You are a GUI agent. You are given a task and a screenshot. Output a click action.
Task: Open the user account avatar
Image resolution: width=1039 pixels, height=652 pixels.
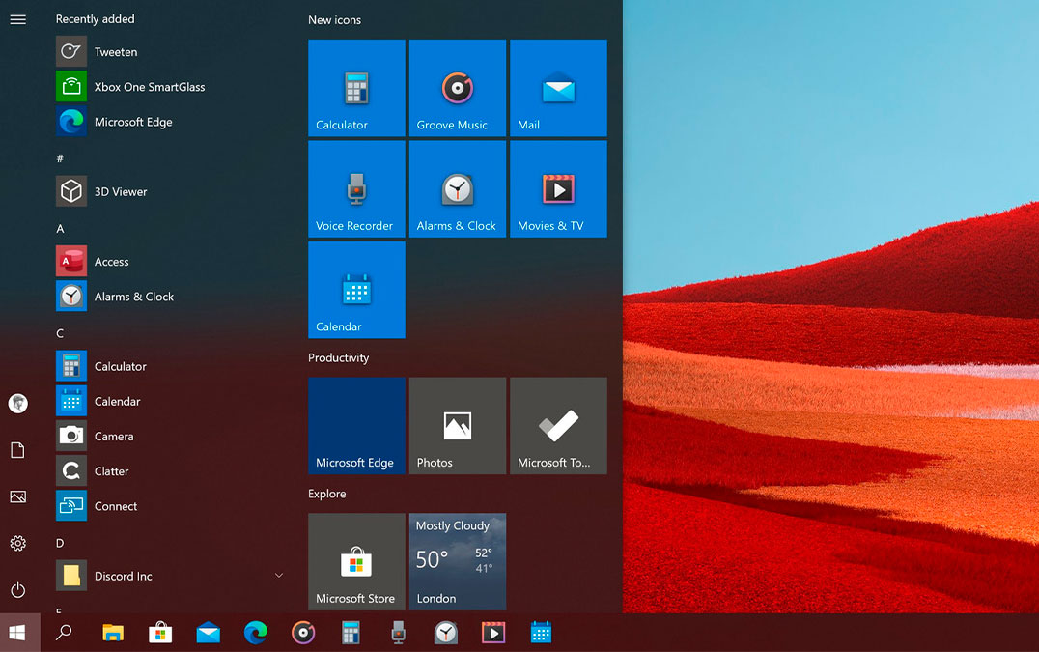(x=18, y=403)
